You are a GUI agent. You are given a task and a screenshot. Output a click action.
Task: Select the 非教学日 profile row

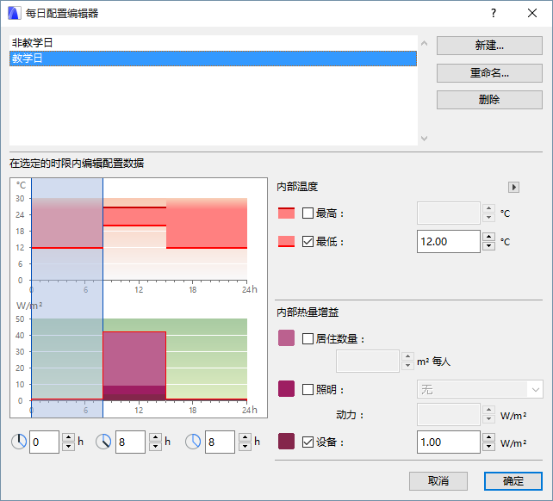point(213,43)
